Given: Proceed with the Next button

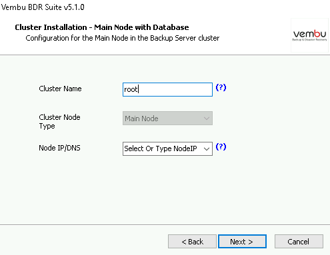Looking at the screenshot, I should coord(242,242).
